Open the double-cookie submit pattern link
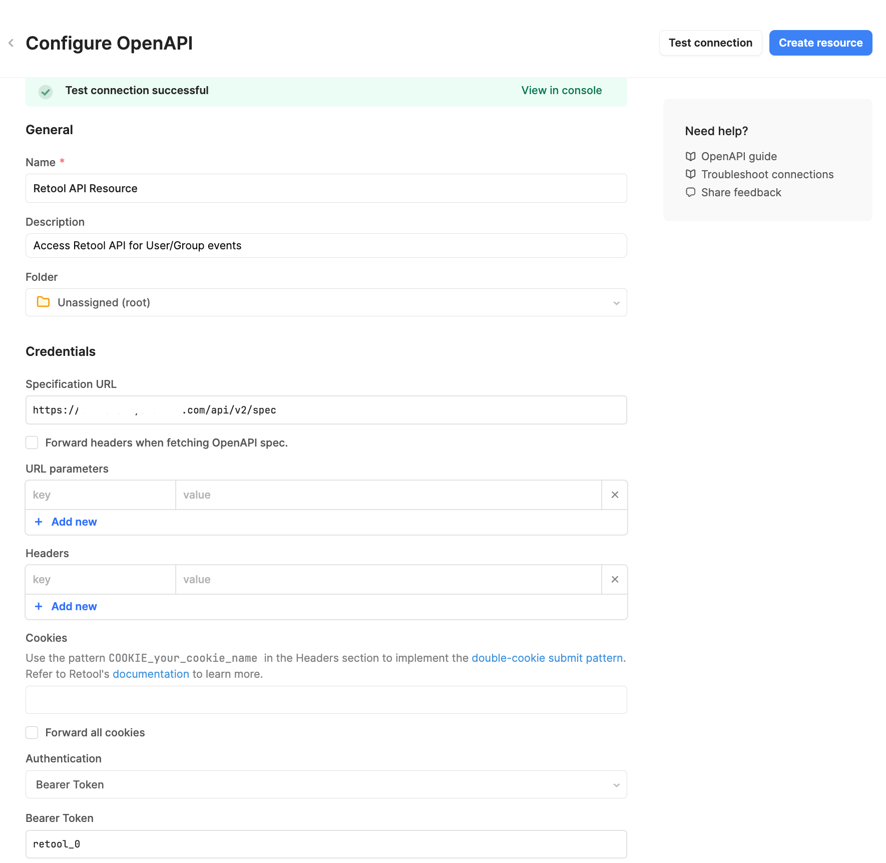 tap(547, 658)
